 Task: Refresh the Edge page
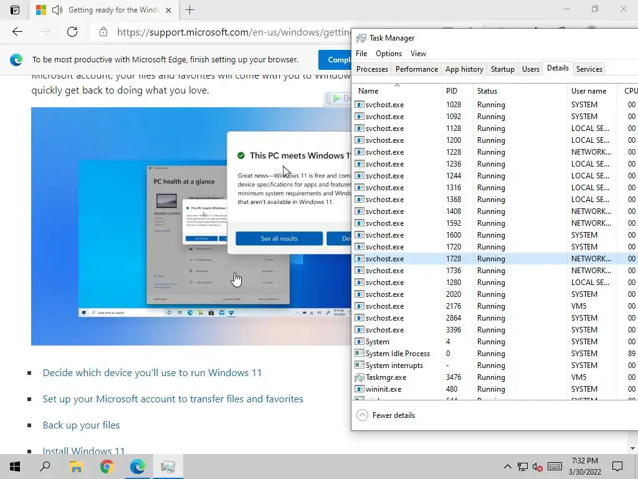(72, 32)
